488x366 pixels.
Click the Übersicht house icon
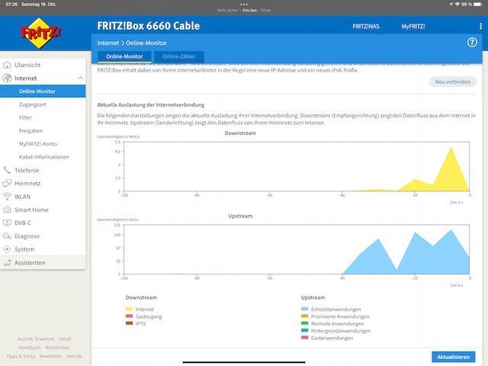coord(7,65)
